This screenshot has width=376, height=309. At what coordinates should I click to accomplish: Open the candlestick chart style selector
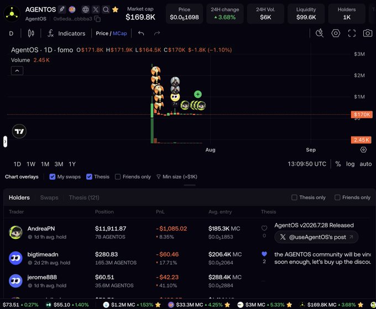[x=31, y=33]
